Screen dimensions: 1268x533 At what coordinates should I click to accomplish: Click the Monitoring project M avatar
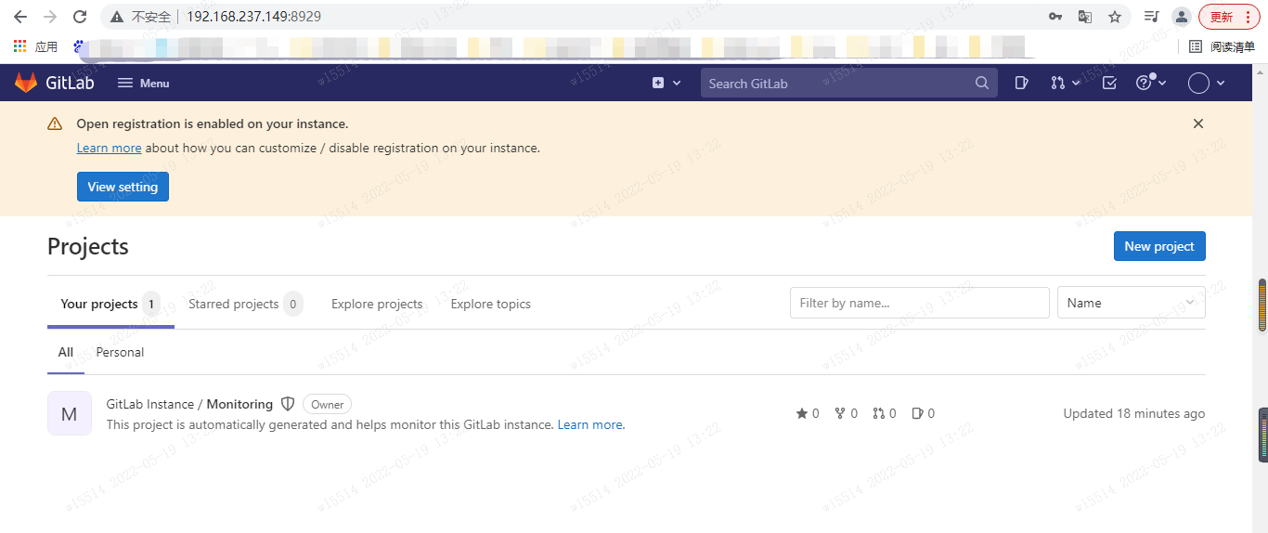pyautogui.click(x=70, y=413)
